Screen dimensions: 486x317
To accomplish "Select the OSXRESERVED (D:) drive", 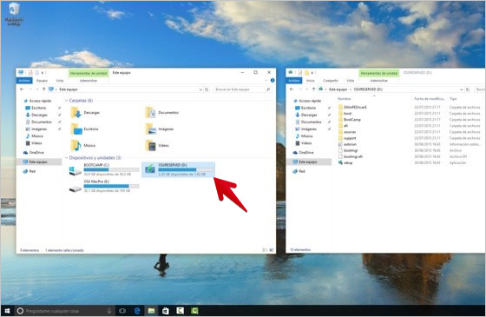I will [x=178, y=169].
